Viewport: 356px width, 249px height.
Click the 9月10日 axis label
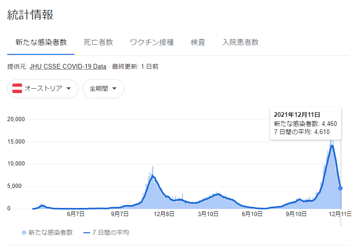(296, 214)
